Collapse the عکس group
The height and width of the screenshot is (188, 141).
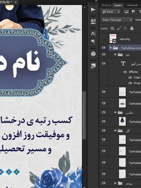tap(115, 113)
